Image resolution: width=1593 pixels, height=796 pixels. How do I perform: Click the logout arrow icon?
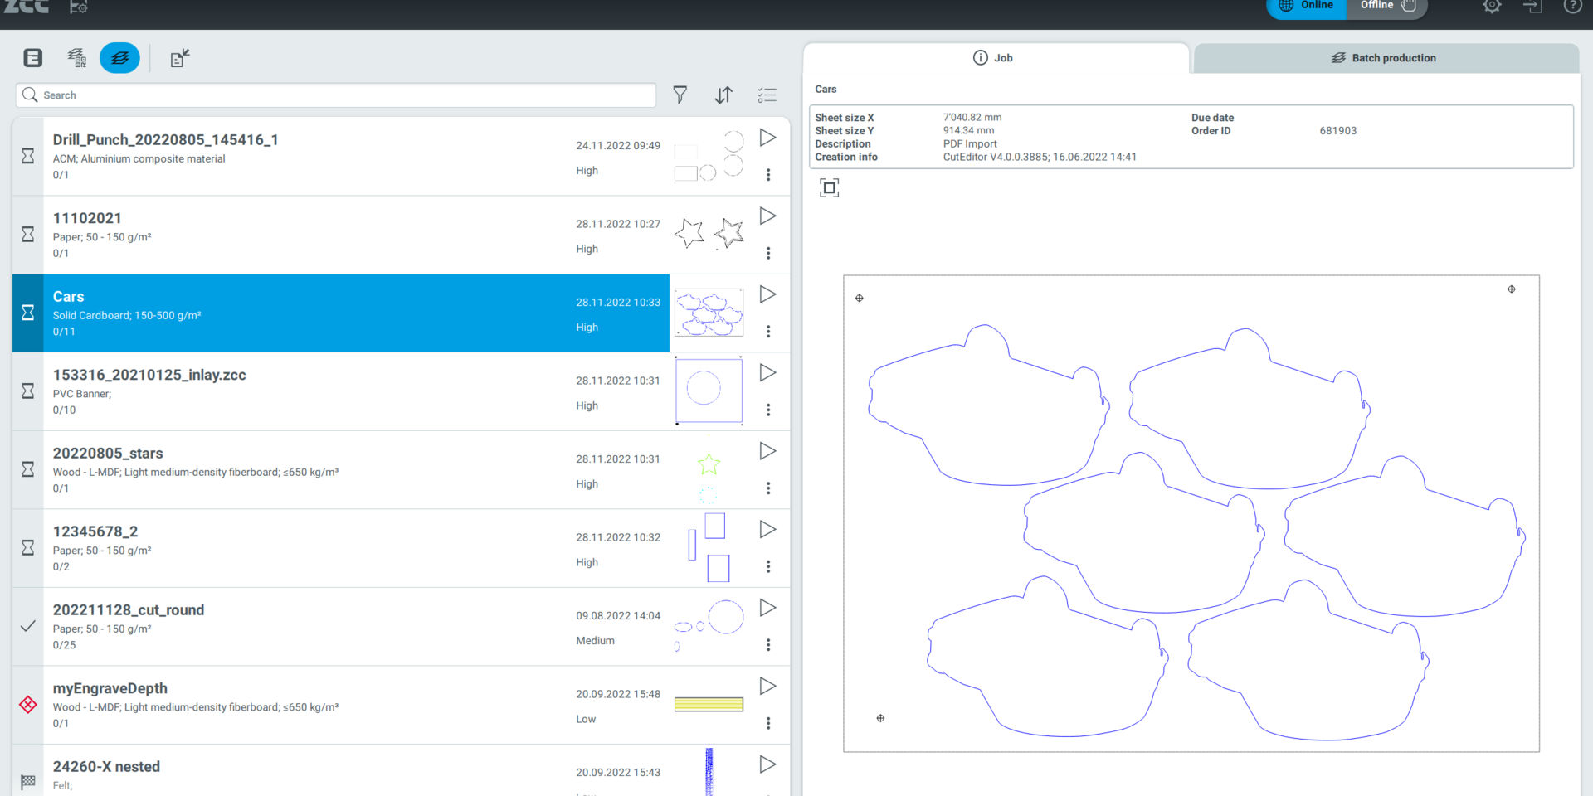pyautogui.click(x=1532, y=7)
